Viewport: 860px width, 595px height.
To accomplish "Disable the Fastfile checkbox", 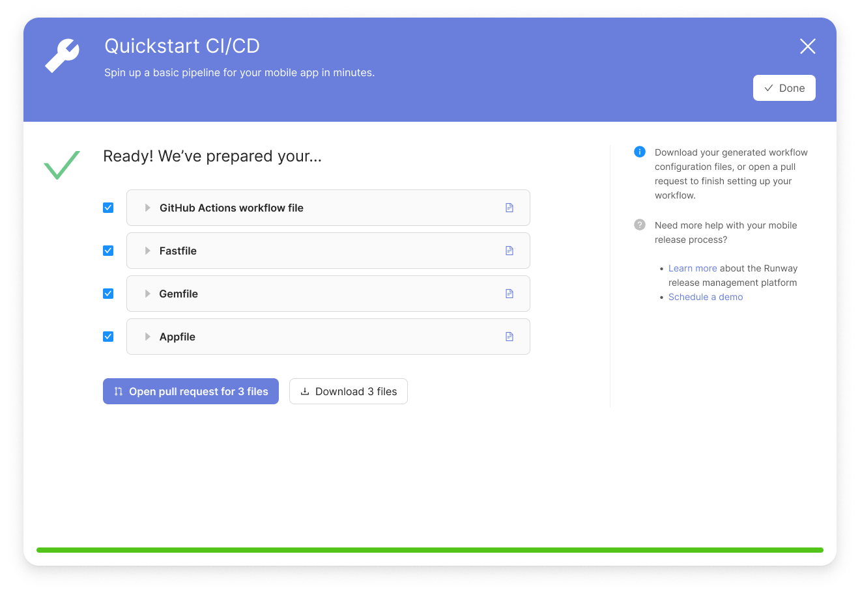I will (107, 251).
